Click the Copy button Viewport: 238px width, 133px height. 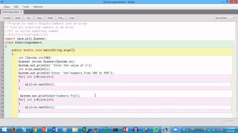point(39,18)
